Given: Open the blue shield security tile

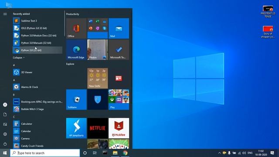Looking at the screenshot, I should pos(98,100).
